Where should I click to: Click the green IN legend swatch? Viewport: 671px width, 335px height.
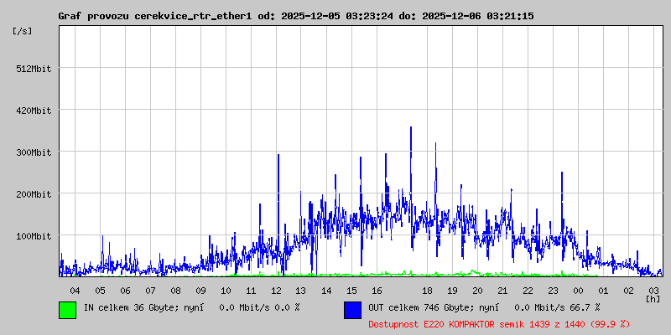(67, 309)
